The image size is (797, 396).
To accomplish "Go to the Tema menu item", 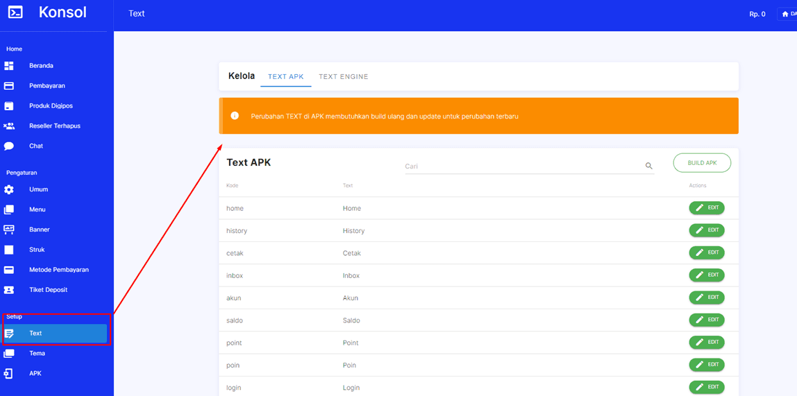I will 37,354.
